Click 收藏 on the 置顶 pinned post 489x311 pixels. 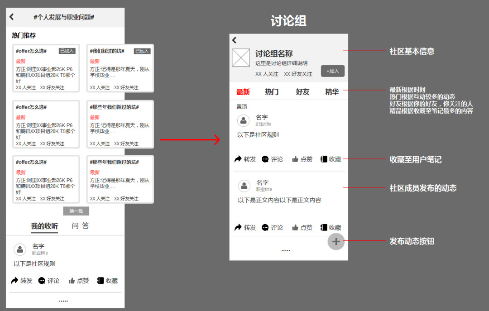click(x=331, y=159)
